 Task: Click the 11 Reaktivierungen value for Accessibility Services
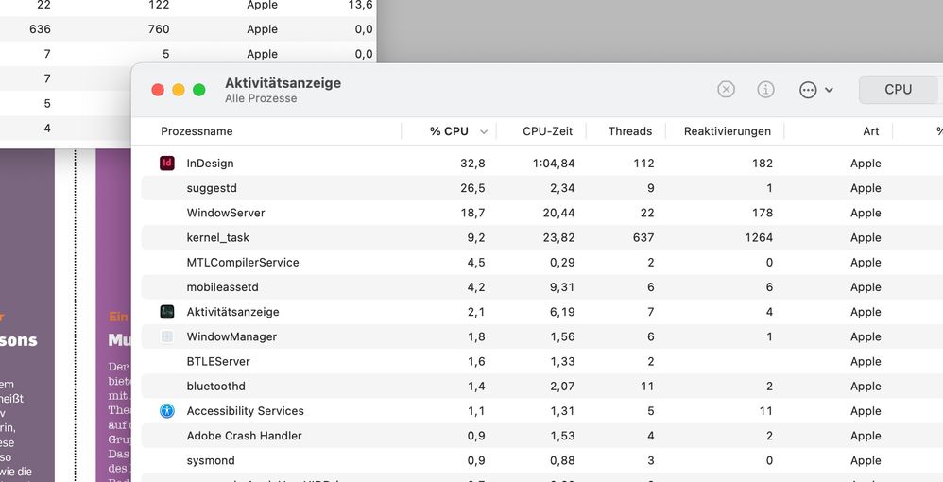(x=765, y=411)
